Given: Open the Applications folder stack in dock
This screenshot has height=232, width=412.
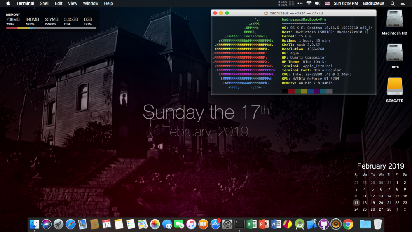Looking at the screenshot, I should pos(365,224).
